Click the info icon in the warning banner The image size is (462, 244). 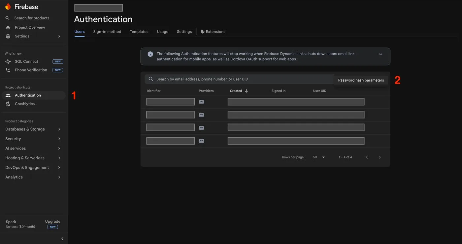tap(150, 54)
